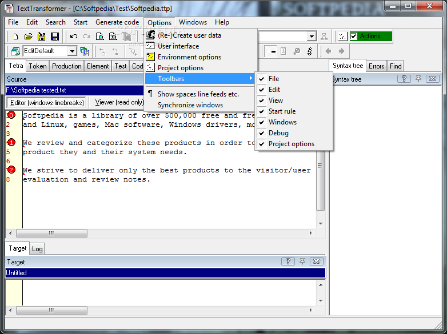Select (Re-)Create user data menu item
Image resolution: width=447 pixels, height=334 pixels.
pyautogui.click(x=199, y=35)
